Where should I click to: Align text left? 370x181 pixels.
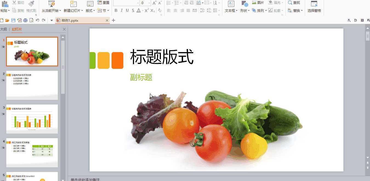click(x=169, y=10)
